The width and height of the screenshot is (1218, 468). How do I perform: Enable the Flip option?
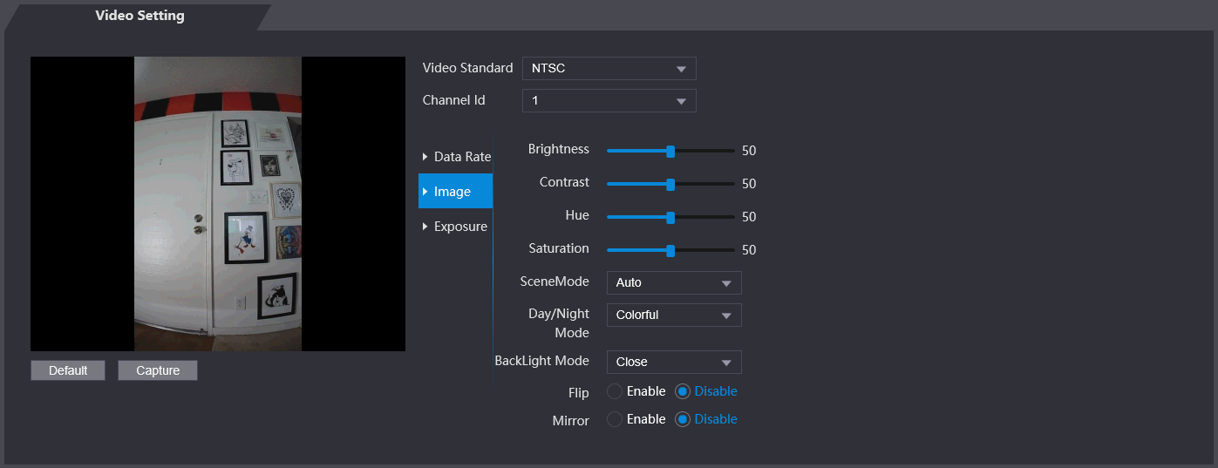tap(616, 392)
